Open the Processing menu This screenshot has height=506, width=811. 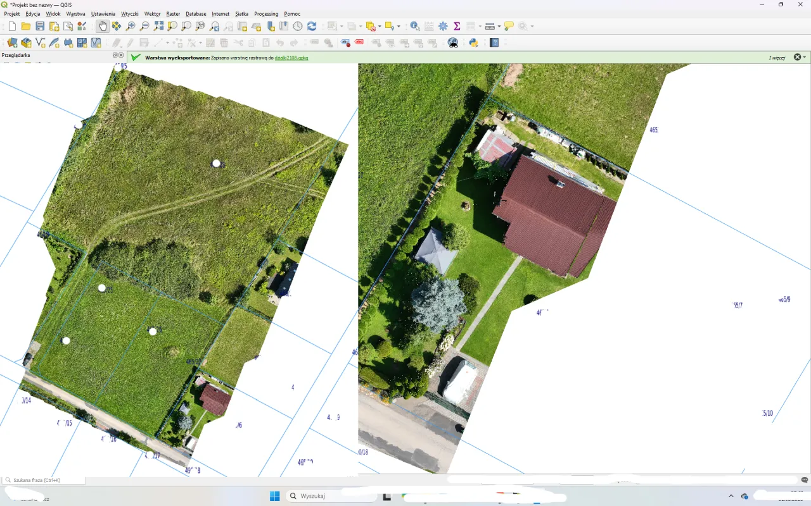[266, 13]
